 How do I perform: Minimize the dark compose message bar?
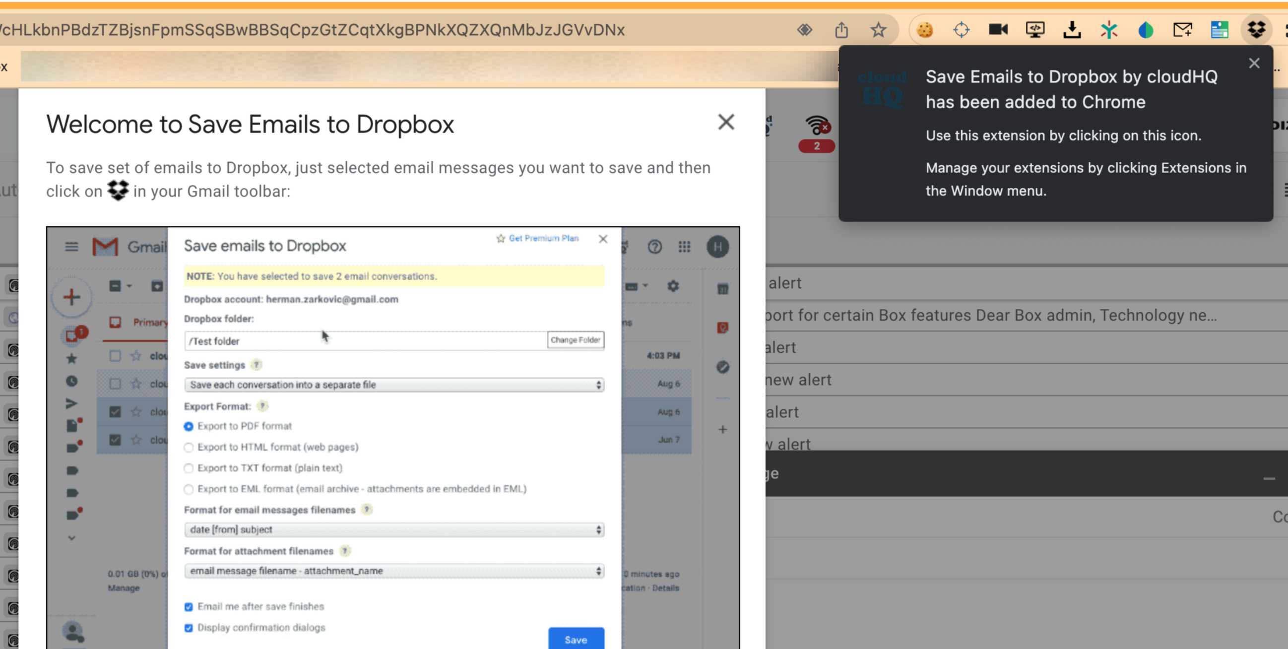1269,478
